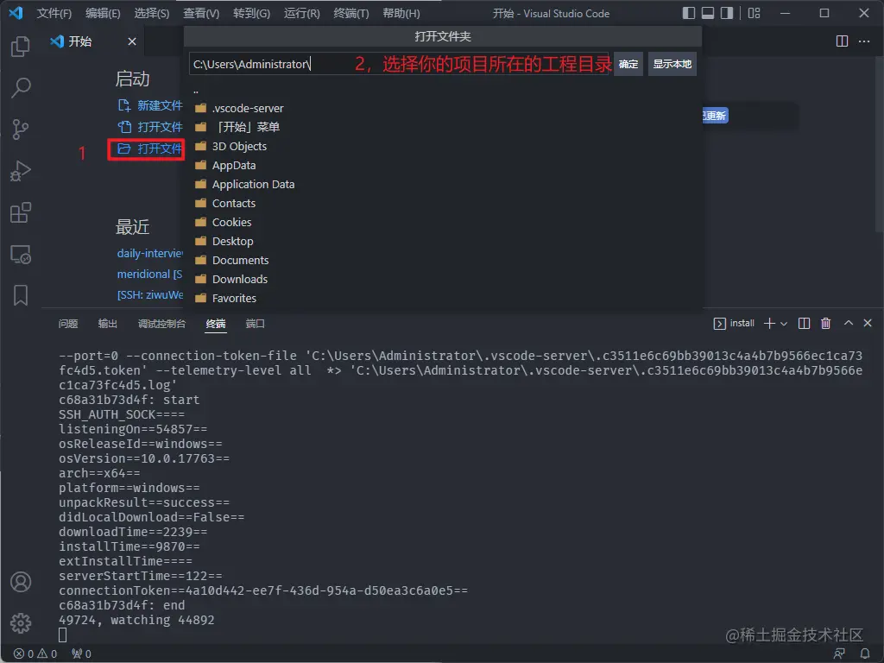Image resolution: width=884 pixels, height=663 pixels.
Task: Toggle the bottom panel layout button
Action: click(x=708, y=13)
